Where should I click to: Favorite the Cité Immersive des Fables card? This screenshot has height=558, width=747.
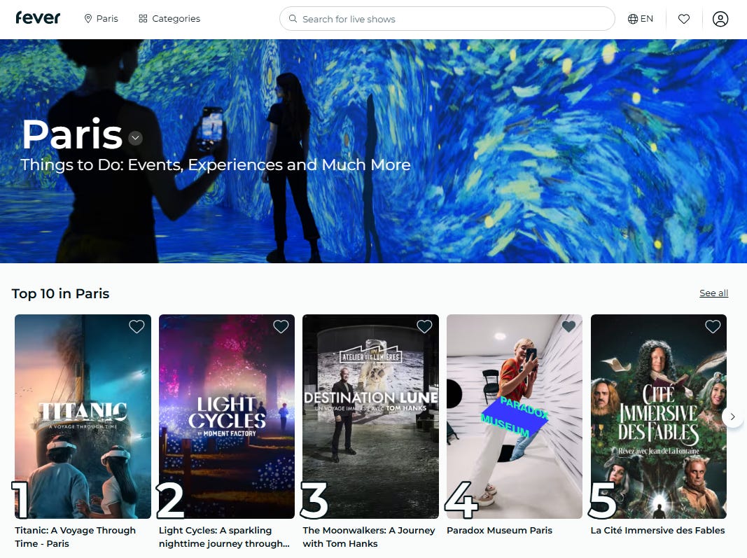click(712, 326)
